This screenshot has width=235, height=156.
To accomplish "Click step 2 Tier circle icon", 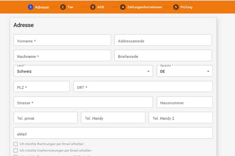I will 63,7.
